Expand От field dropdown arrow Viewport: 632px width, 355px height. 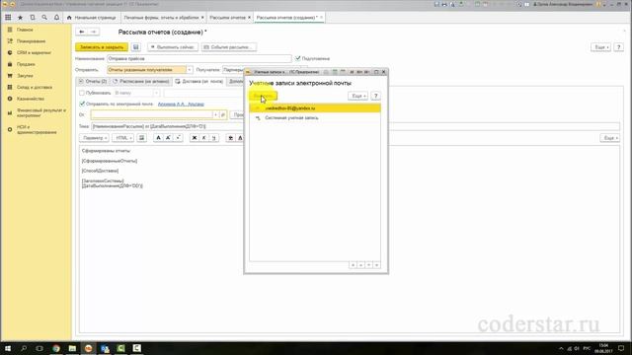tap(215, 114)
